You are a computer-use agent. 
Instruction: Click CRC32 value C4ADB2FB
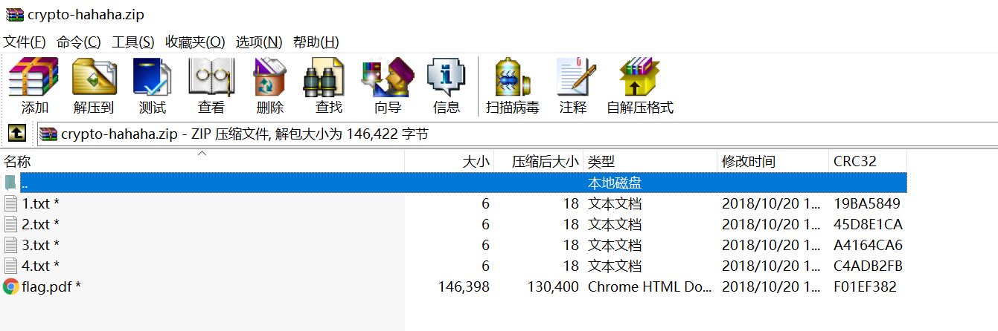point(868,266)
